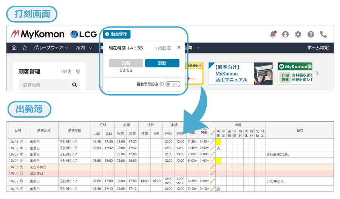Click the yellow 残業 cell for 10/04
This screenshot has width=340, height=199.
(x=218, y=161)
